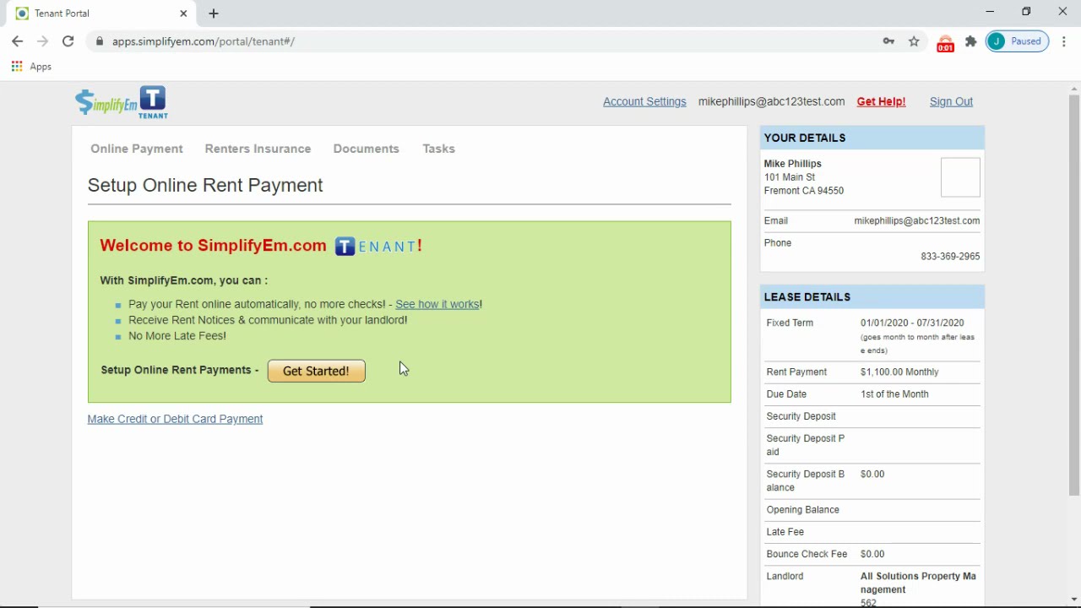Image resolution: width=1081 pixels, height=608 pixels.
Task: Click scrollbar down arrow
Action: [1074, 600]
